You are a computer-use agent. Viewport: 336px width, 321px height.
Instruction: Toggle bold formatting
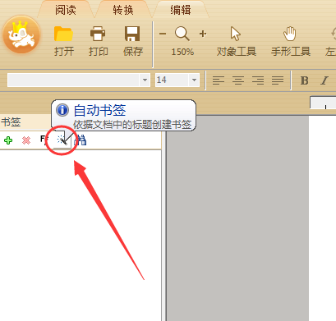coord(304,80)
